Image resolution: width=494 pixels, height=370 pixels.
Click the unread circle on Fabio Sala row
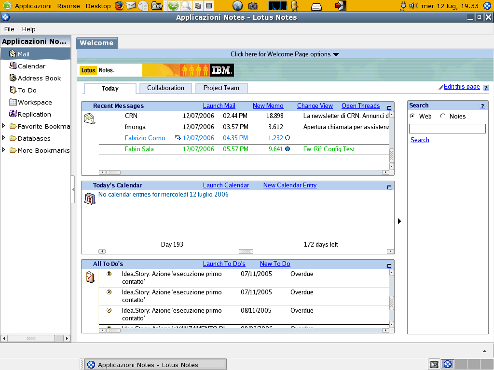tap(288, 149)
